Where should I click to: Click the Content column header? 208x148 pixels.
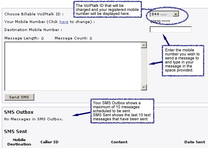click(x=119, y=142)
